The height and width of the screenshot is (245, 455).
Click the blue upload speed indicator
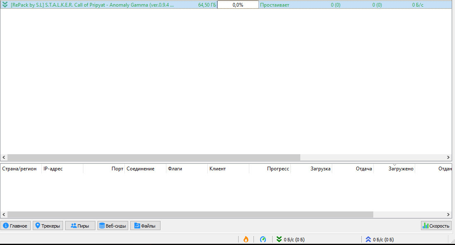(x=380, y=239)
